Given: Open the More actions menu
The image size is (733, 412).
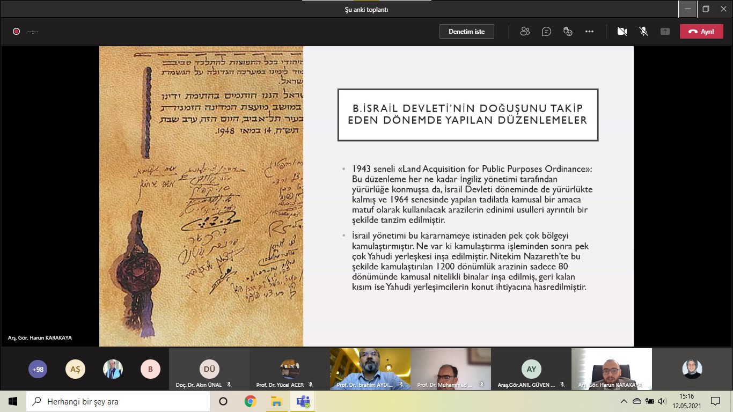Looking at the screenshot, I should [x=589, y=31].
